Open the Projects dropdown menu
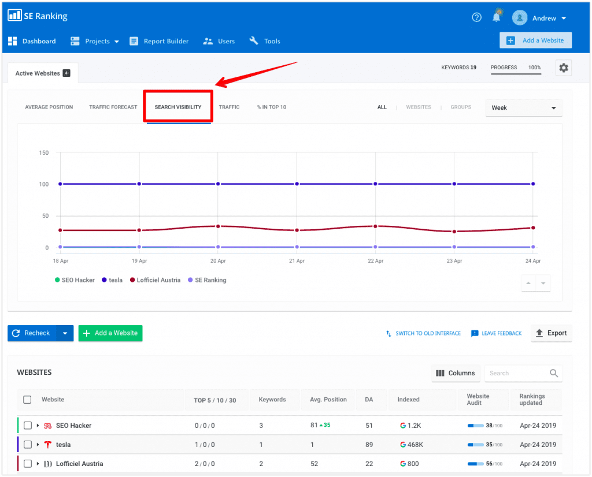 pos(95,41)
